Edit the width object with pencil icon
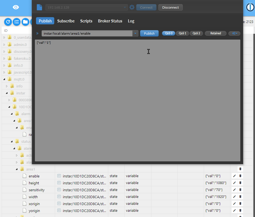255x217 pixels. point(235,197)
